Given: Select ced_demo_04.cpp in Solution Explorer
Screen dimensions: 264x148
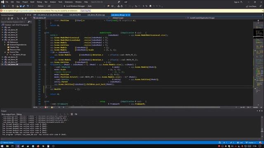Looking at the screenshot, I should 19,55.
